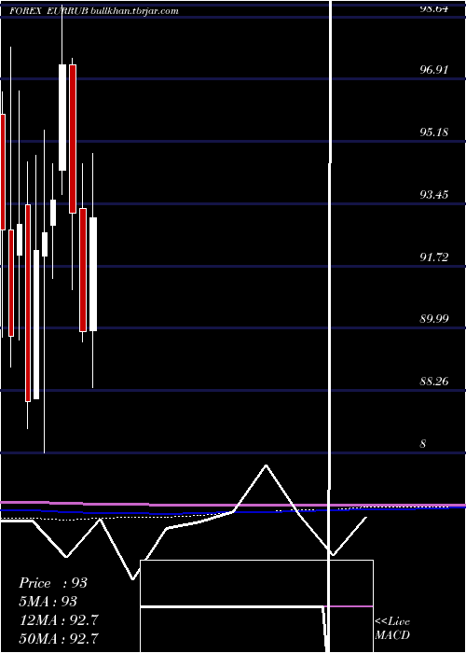466x653 pixels.
Task: Click the 12MA : 92.7 readout
Action: point(59,620)
